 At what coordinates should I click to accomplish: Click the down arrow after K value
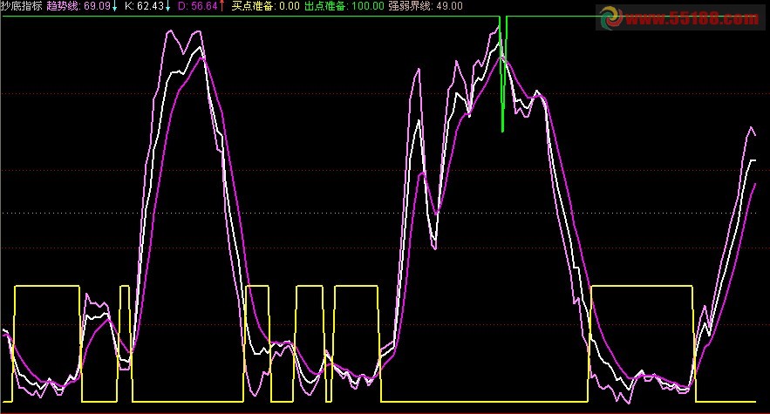167,6
